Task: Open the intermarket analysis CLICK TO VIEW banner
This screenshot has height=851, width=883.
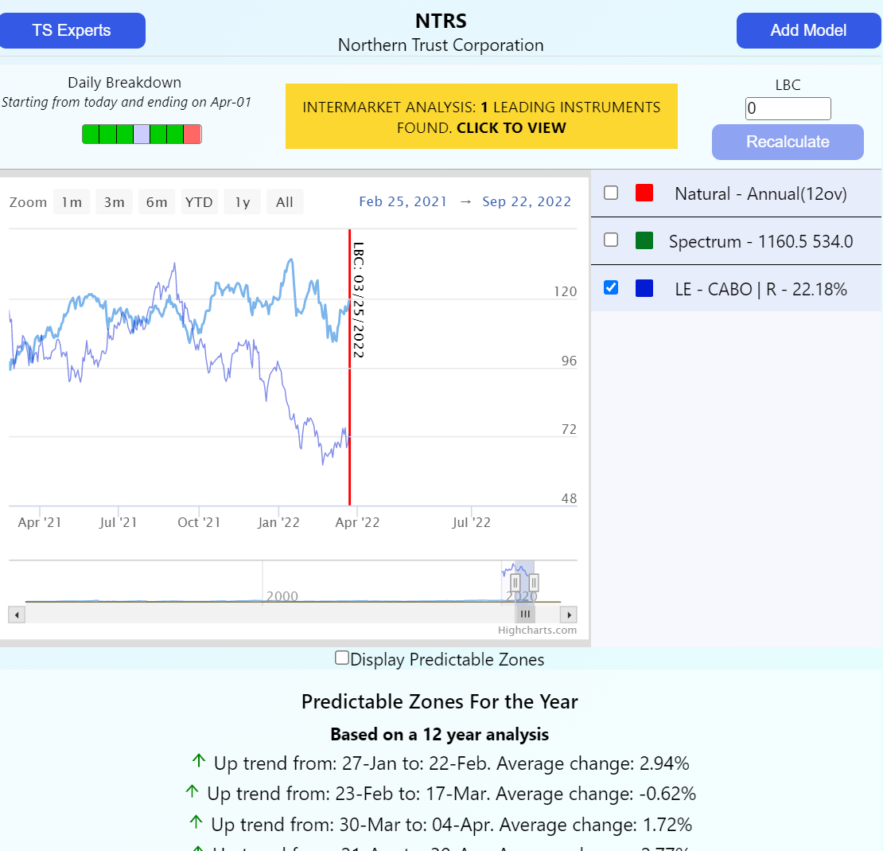Action: (x=480, y=116)
